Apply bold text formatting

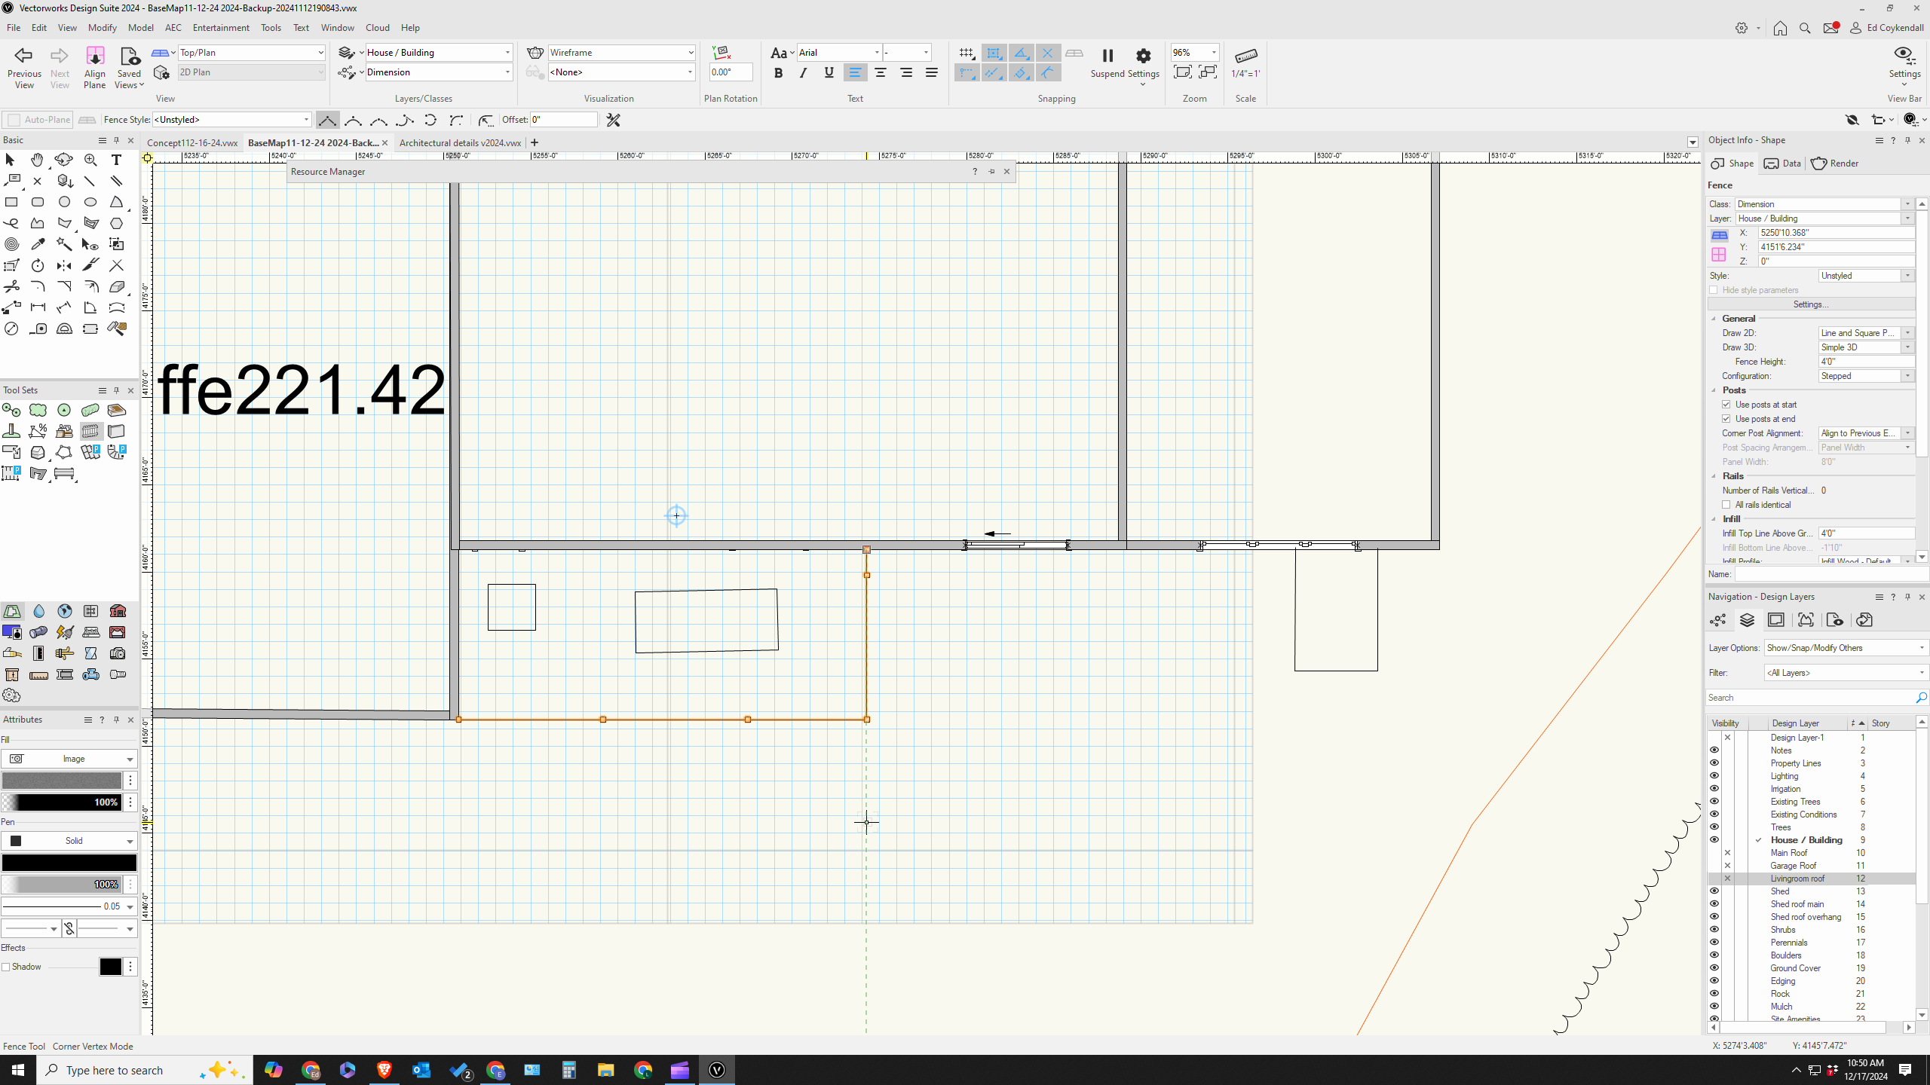[x=778, y=73]
